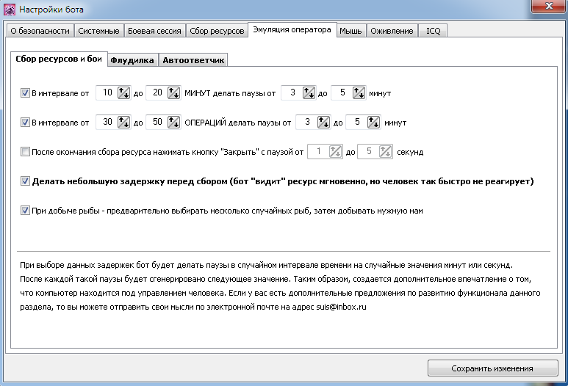
Task: Switch to the 'Автоответчик' sub-tab
Action: [x=193, y=60]
